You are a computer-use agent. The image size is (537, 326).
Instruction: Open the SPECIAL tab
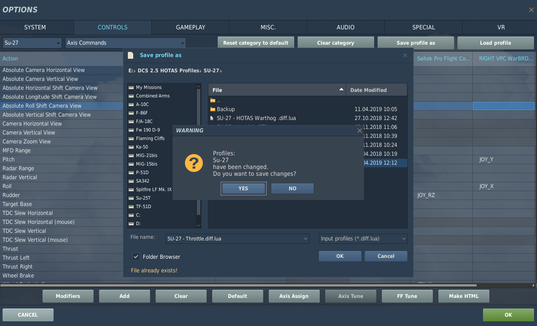coord(423,27)
